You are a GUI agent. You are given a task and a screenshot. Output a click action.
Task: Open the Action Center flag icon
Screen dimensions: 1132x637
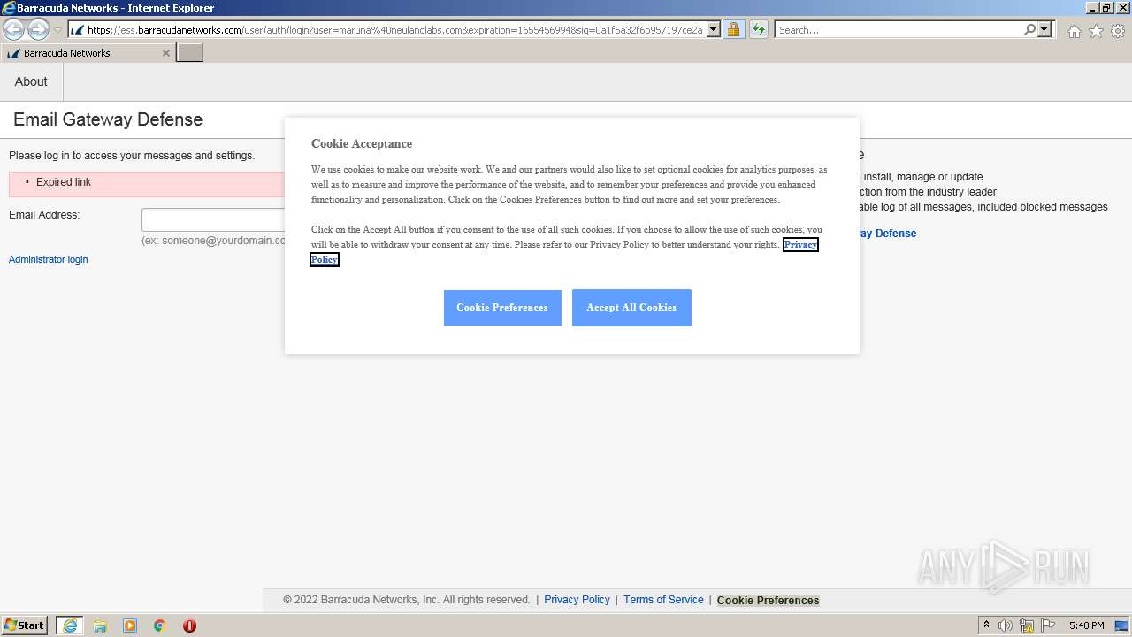pyautogui.click(x=1048, y=625)
